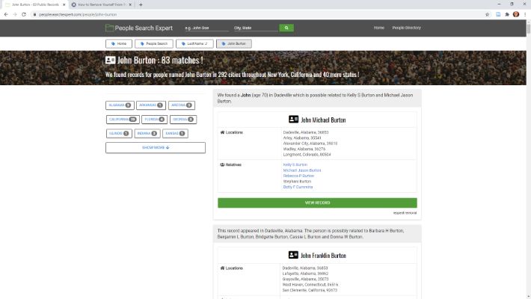
Task: Click the Stephani Burton relative text
Action: coord(297,182)
